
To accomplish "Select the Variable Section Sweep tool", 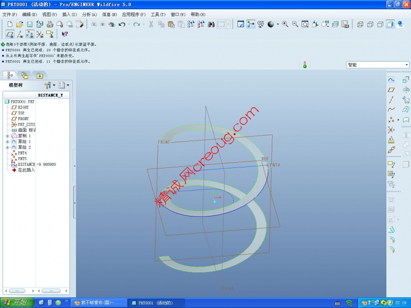I will (x=406, y=100).
